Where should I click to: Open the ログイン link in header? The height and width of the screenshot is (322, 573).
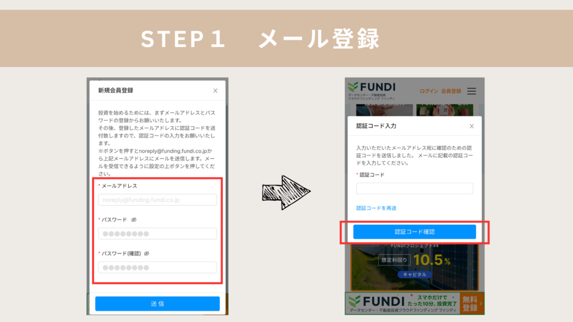(x=429, y=91)
